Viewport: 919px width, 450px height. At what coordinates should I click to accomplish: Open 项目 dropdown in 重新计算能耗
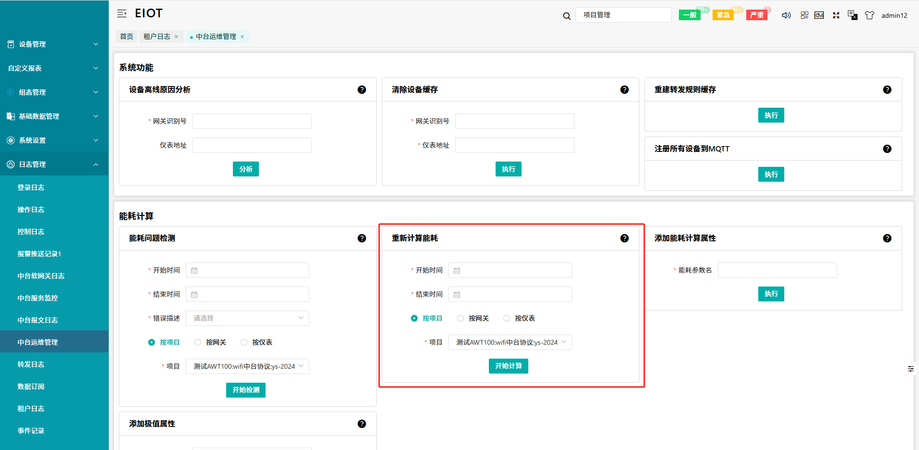(x=510, y=342)
